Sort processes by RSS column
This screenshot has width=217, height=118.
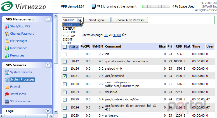pos(179,46)
